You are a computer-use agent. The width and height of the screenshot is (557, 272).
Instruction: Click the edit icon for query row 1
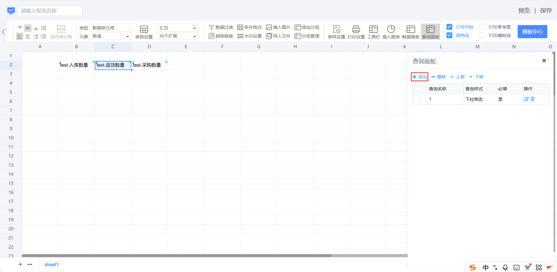pos(526,99)
